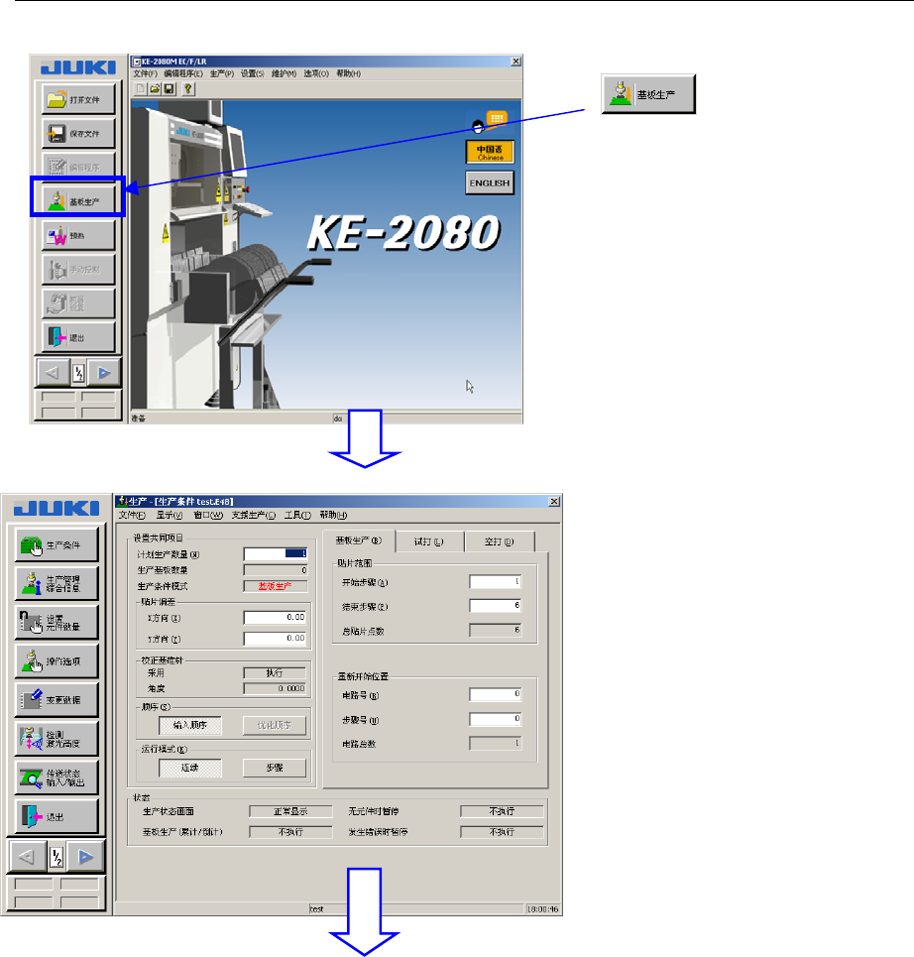The width and height of the screenshot is (914, 957).
Task: Click the floppy-disk save icon in the KE-2080 toolbar
Action: tap(169, 89)
